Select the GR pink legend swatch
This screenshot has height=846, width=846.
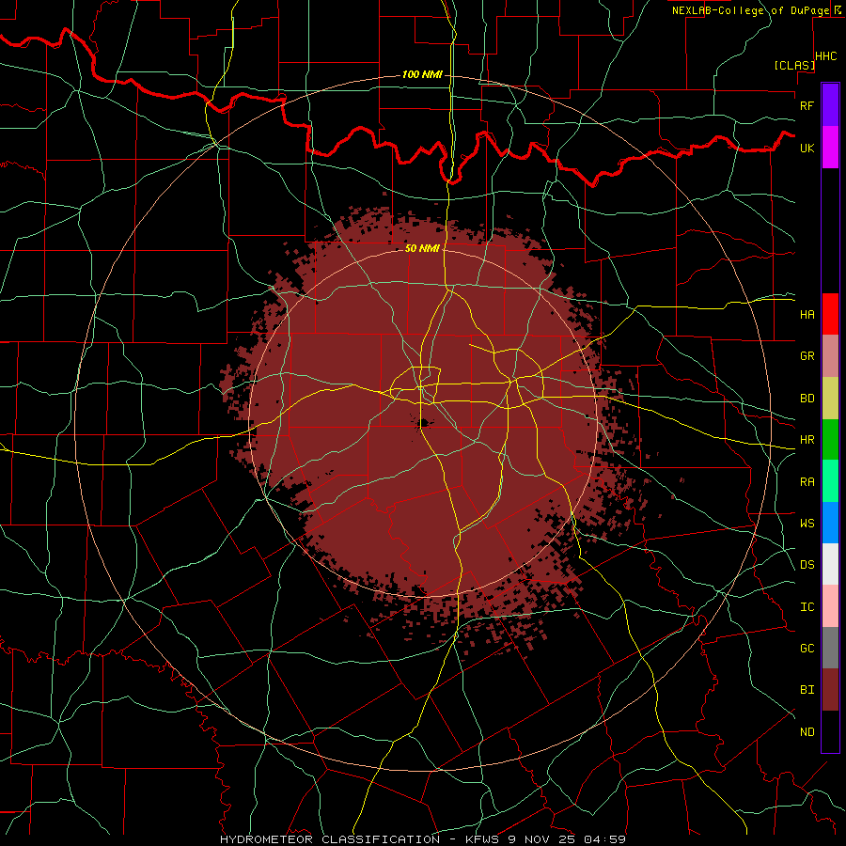[830, 355]
